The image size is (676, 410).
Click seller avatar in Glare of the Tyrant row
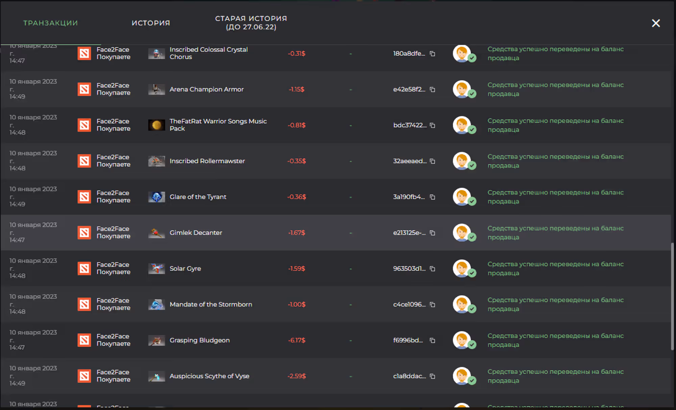coord(462,197)
